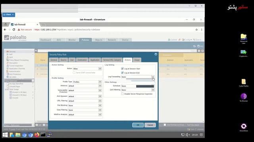
Task: Click the SD-WAN policy icon
Action: 8,77
